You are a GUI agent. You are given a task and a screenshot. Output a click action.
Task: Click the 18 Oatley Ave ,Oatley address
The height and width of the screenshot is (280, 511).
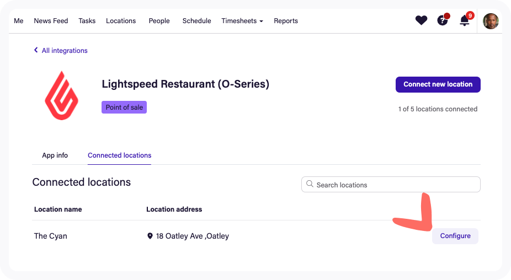pos(192,236)
